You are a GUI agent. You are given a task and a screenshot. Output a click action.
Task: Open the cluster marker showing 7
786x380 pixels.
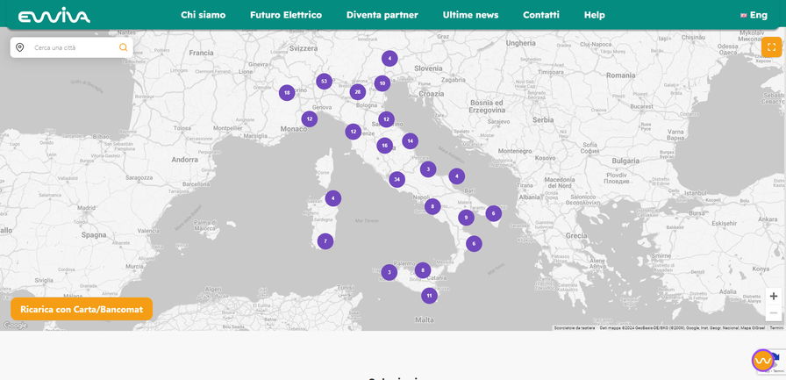coord(325,241)
